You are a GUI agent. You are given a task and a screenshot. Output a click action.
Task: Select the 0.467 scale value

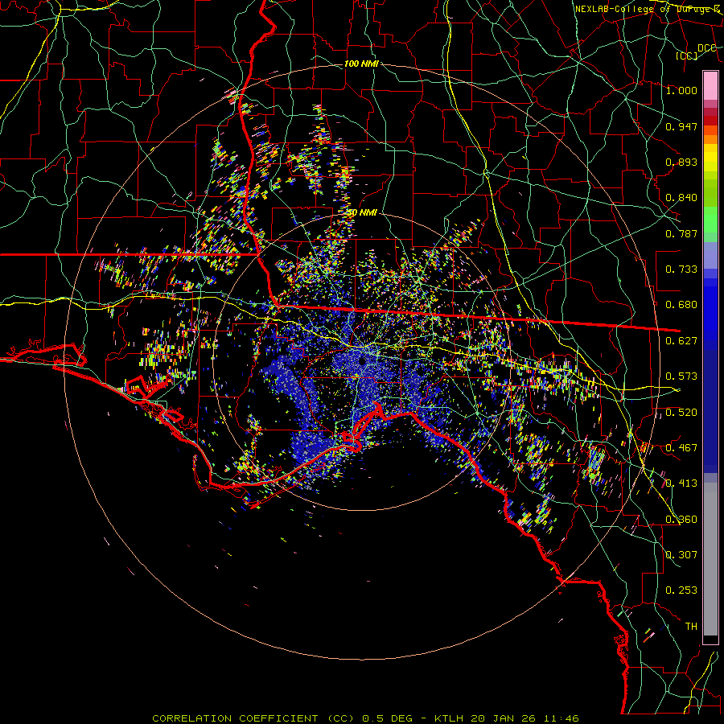coord(681,448)
